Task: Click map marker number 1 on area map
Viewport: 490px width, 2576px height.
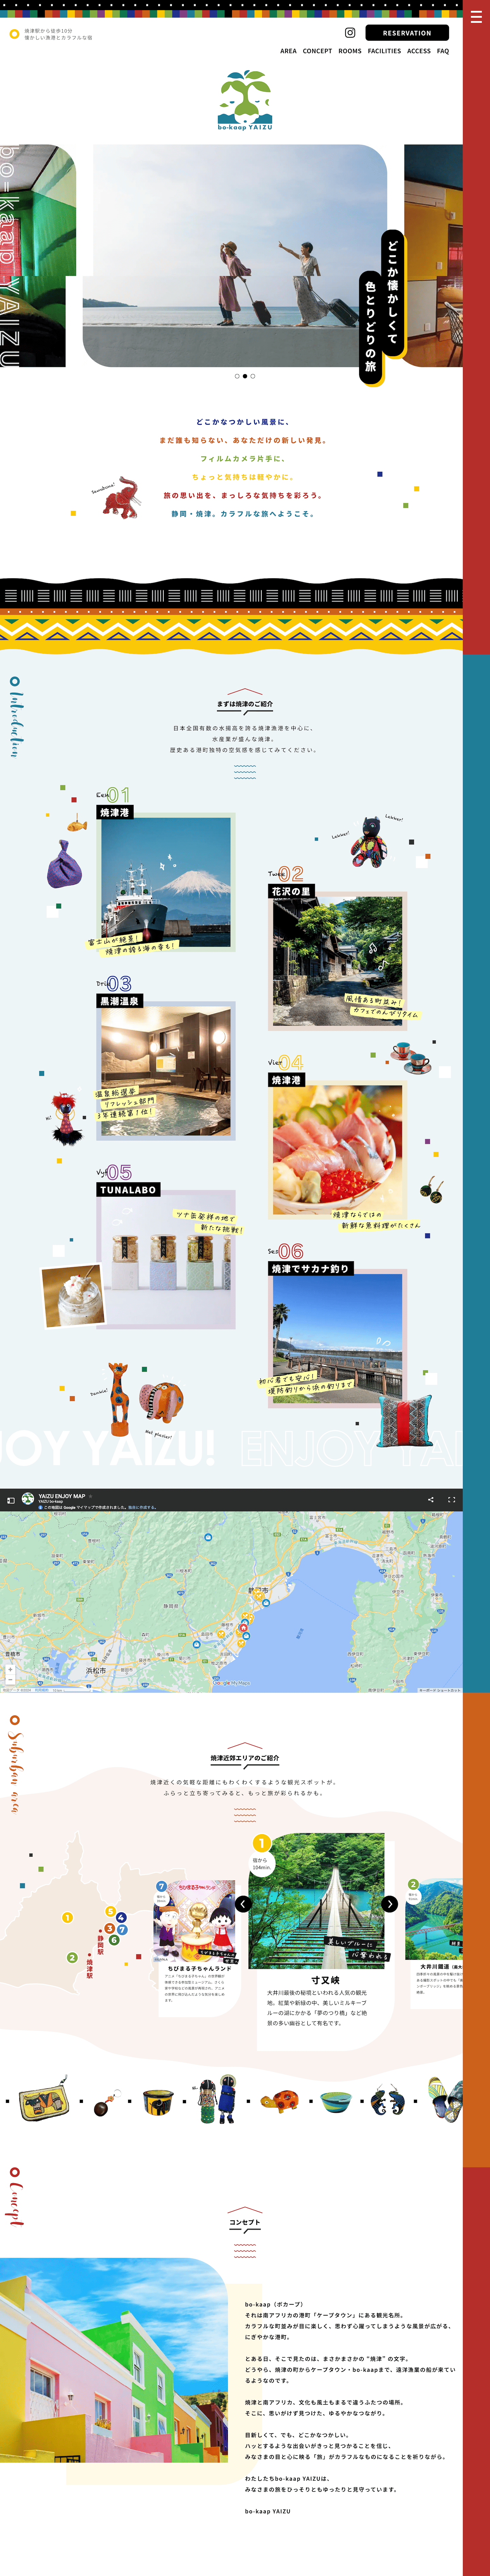Action: [x=67, y=1917]
